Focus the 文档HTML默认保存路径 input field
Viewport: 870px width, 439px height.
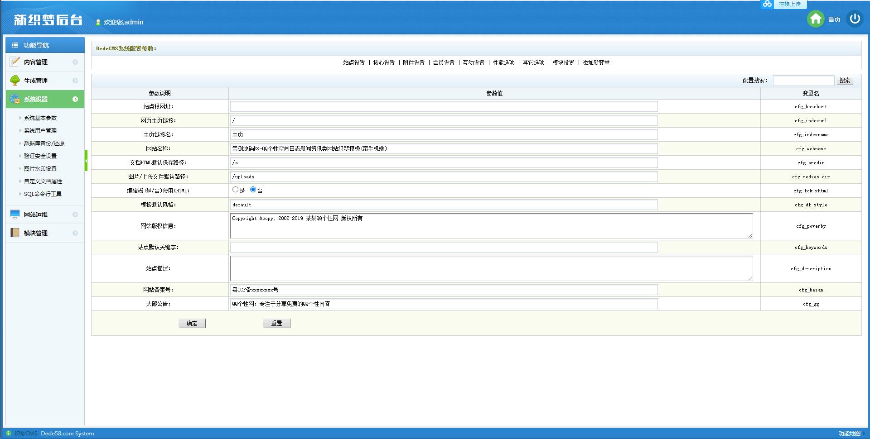click(x=444, y=162)
